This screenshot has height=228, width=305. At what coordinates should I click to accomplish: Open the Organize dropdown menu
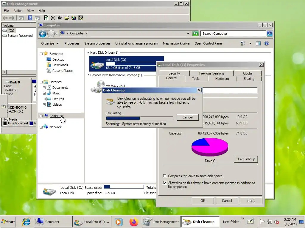pos(50,43)
